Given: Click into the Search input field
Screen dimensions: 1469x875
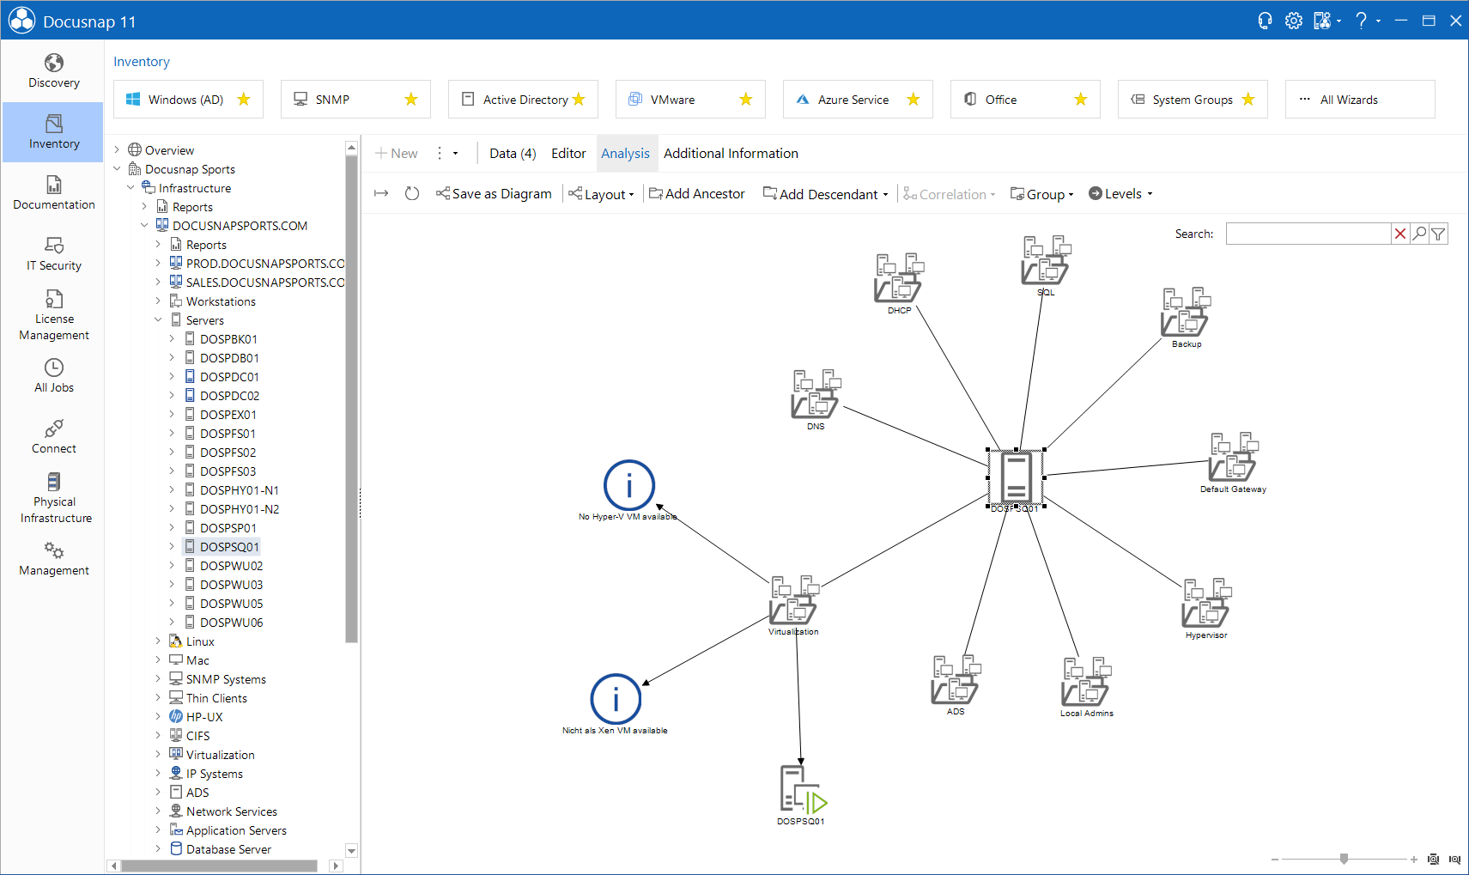Looking at the screenshot, I should click(x=1308, y=234).
